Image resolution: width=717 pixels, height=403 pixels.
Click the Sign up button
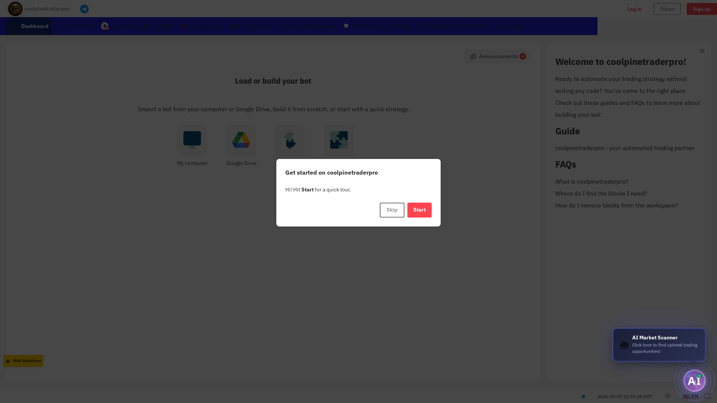click(702, 9)
